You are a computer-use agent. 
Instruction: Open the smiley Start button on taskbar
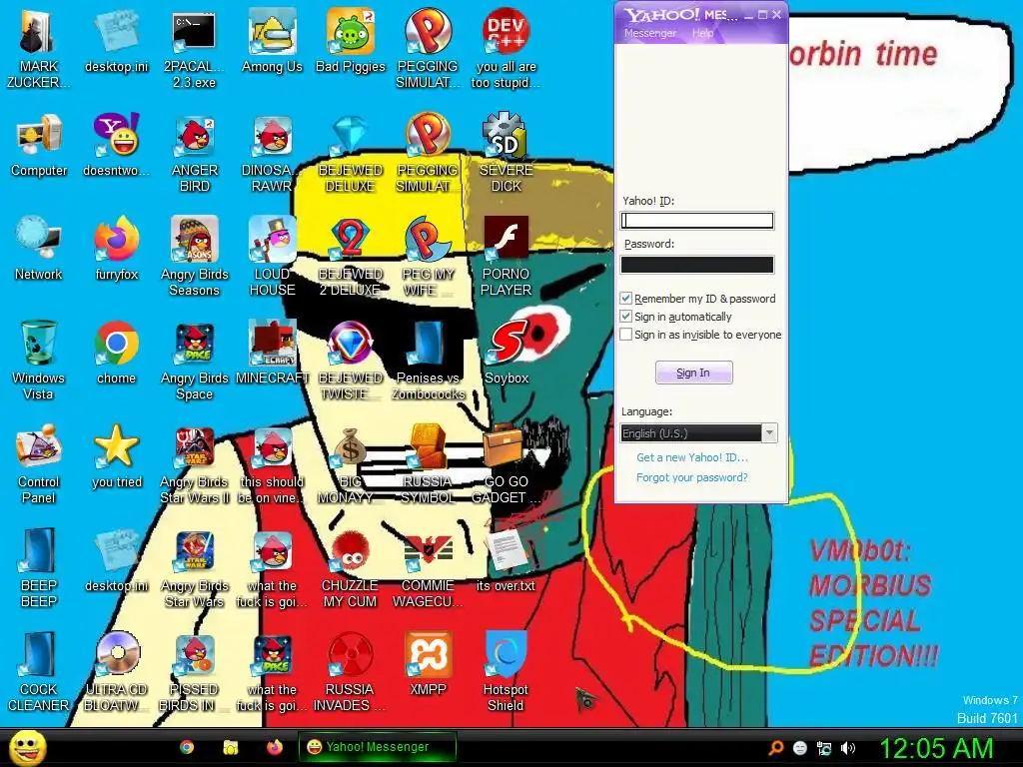coord(27,747)
